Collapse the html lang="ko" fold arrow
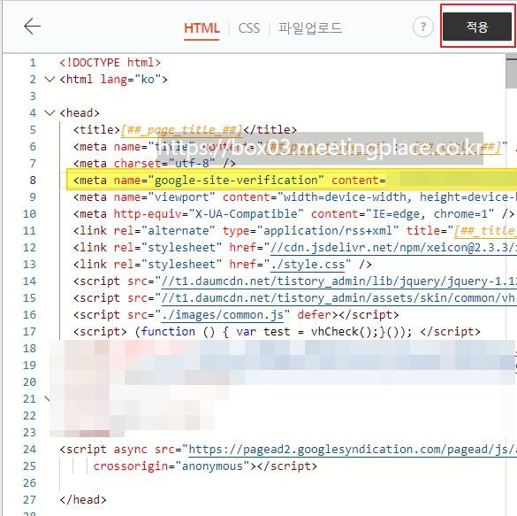This screenshot has width=517, height=516. [x=49, y=80]
